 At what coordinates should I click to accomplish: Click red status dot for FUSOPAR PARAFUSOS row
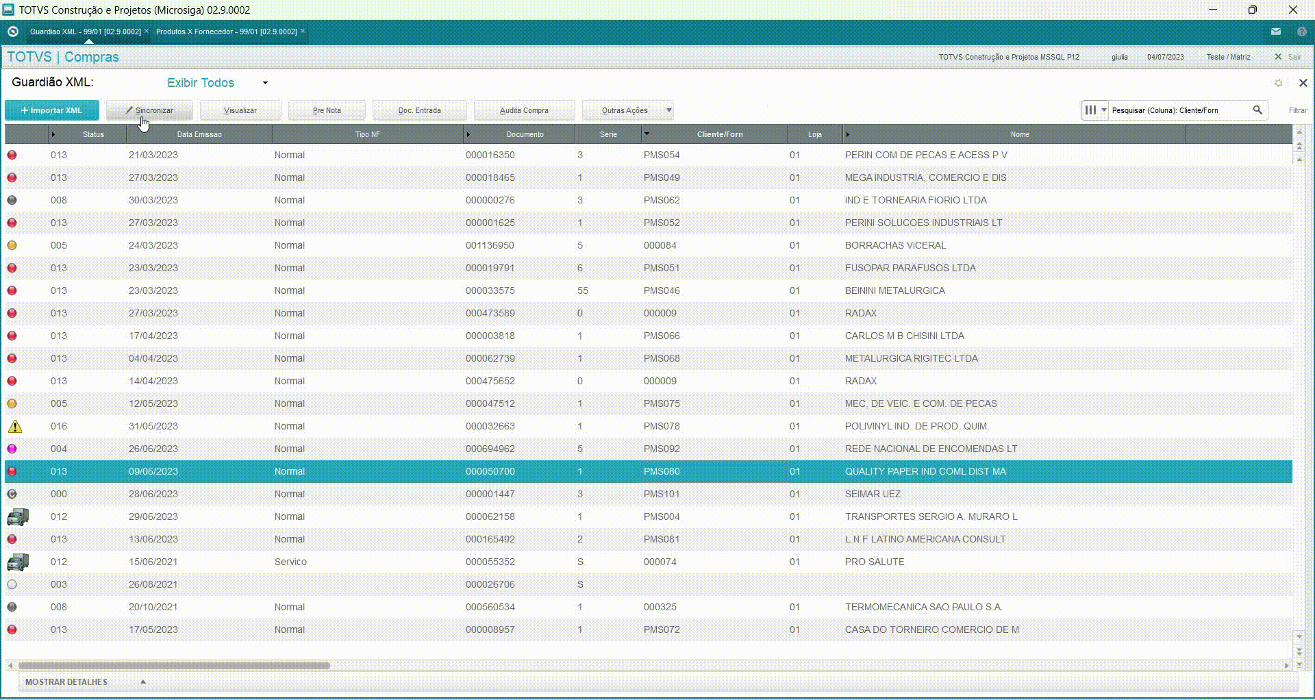12,268
